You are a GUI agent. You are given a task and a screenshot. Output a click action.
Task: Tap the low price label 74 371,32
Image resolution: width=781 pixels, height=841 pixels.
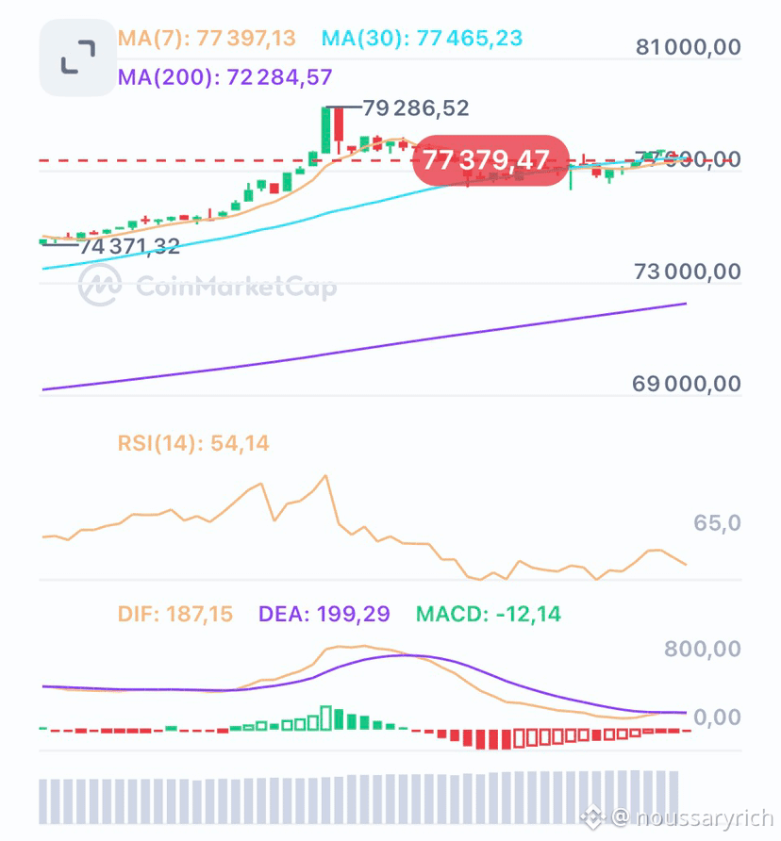pyautogui.click(x=129, y=246)
